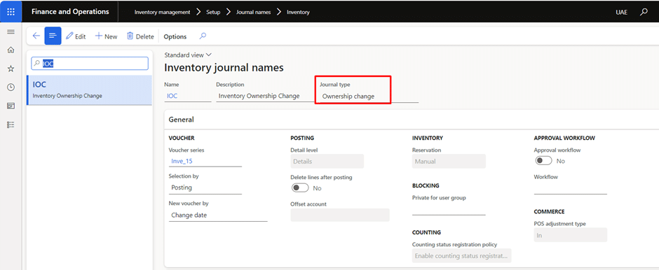Open the Selection by Posting dropdown
The image size is (659, 270).
tap(205, 188)
